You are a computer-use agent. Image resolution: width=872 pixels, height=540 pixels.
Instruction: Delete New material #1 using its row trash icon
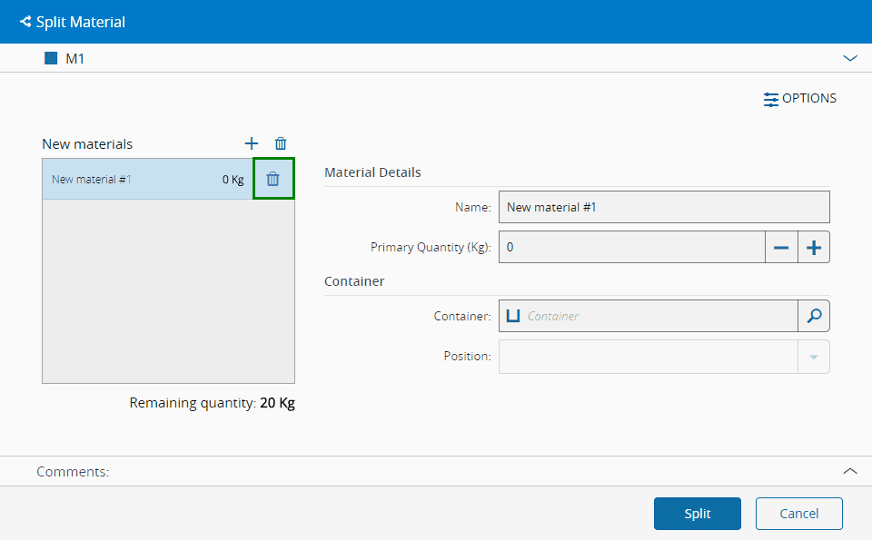[x=272, y=179]
